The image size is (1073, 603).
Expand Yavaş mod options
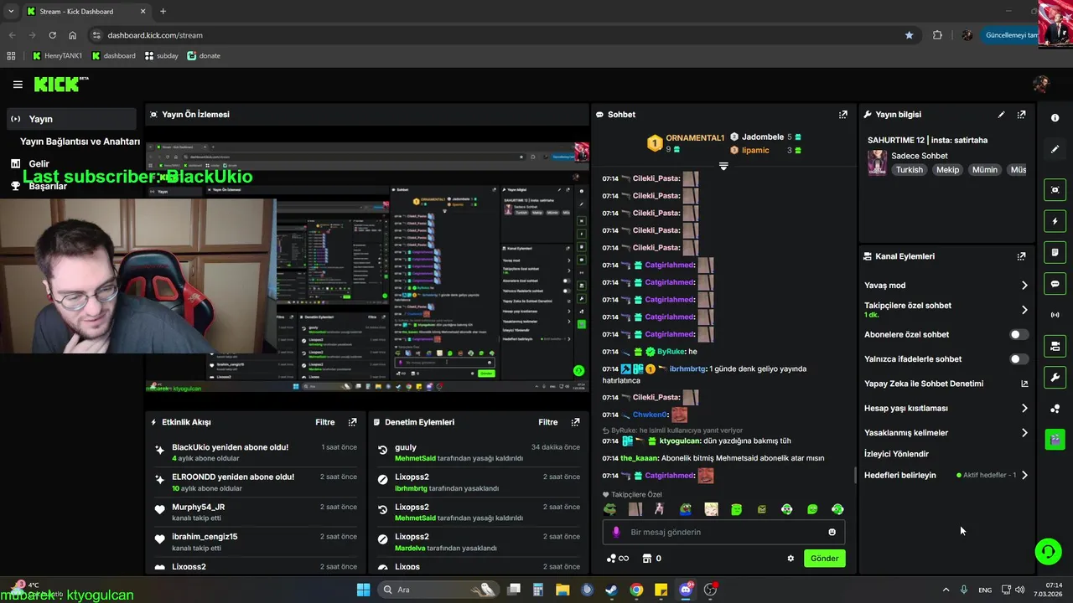(x=1024, y=286)
